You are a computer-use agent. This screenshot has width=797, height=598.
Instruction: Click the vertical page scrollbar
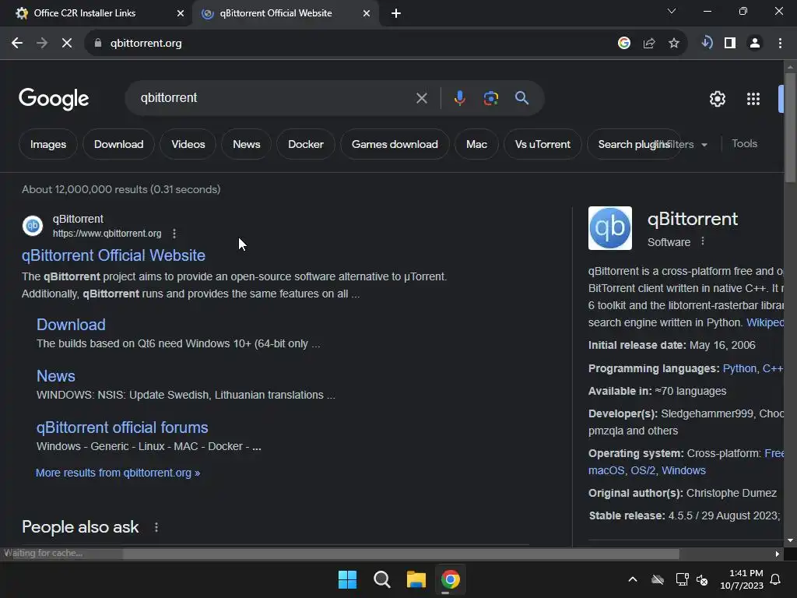coord(790,127)
